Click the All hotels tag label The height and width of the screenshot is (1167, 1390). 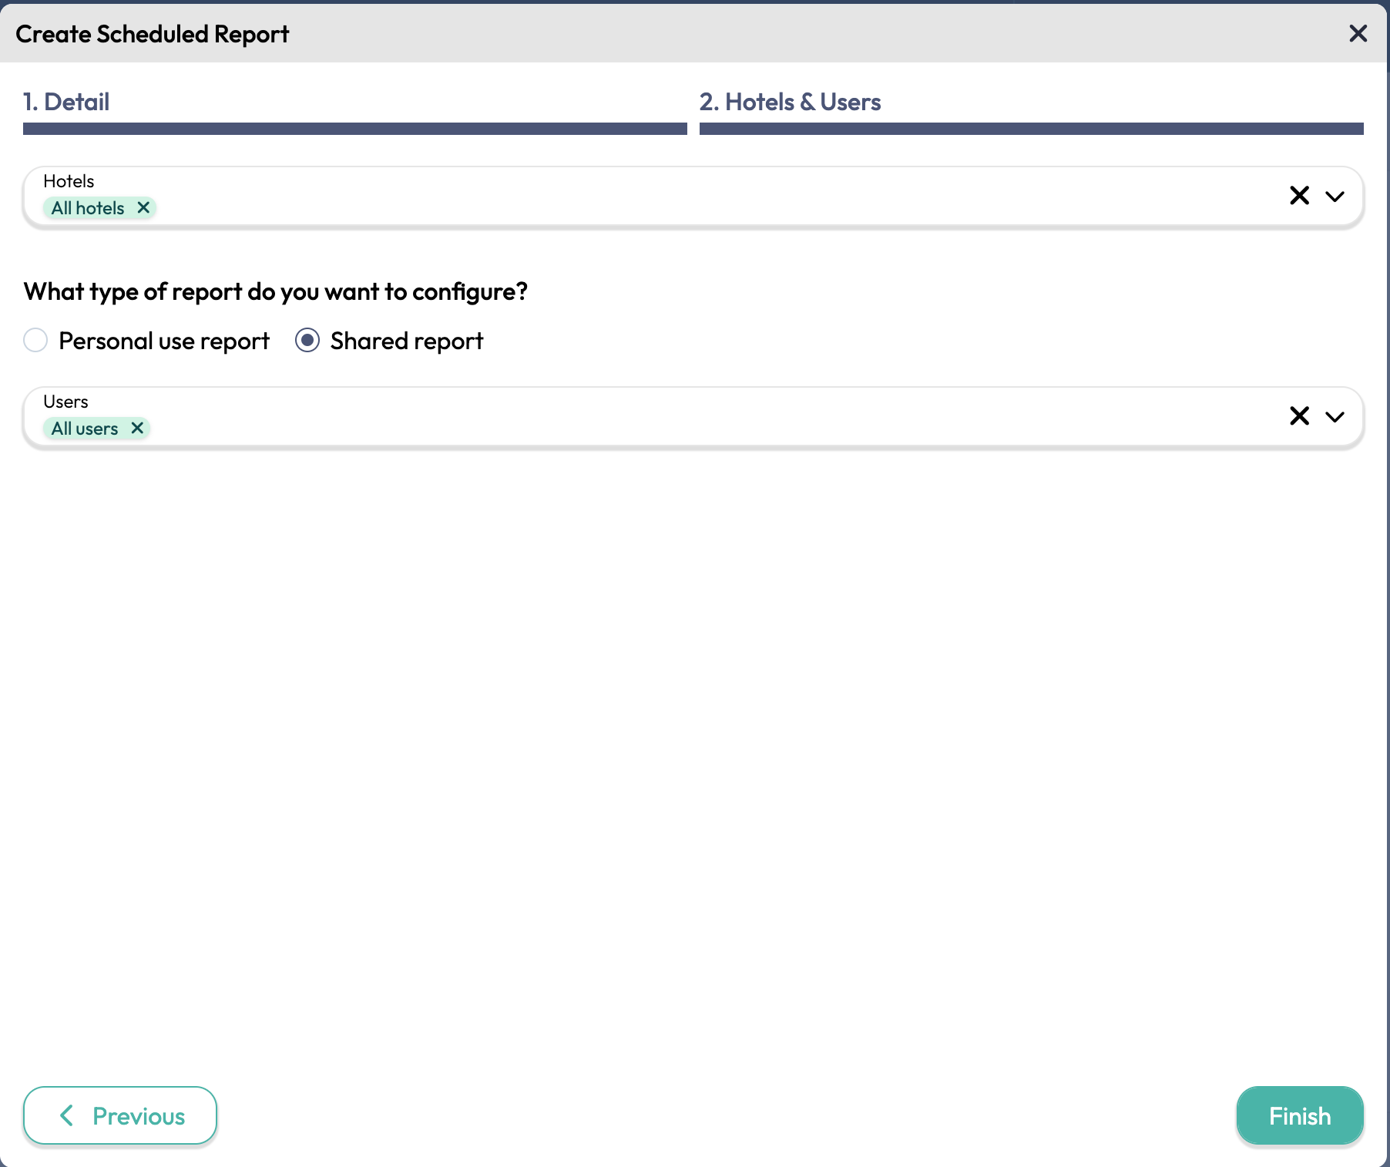coord(88,208)
